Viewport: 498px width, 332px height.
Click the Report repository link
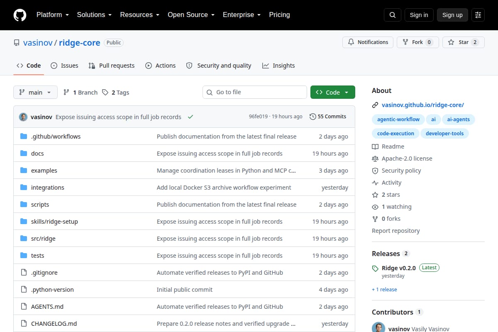pos(396,231)
